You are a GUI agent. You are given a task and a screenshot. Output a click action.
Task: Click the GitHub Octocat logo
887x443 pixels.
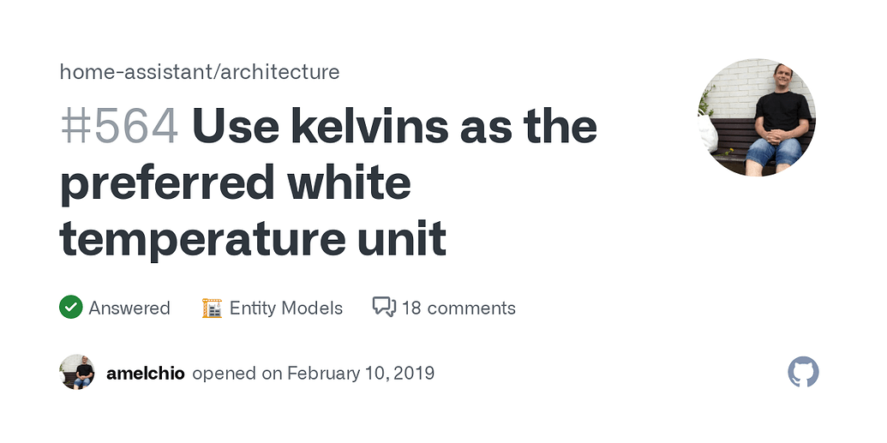803,373
